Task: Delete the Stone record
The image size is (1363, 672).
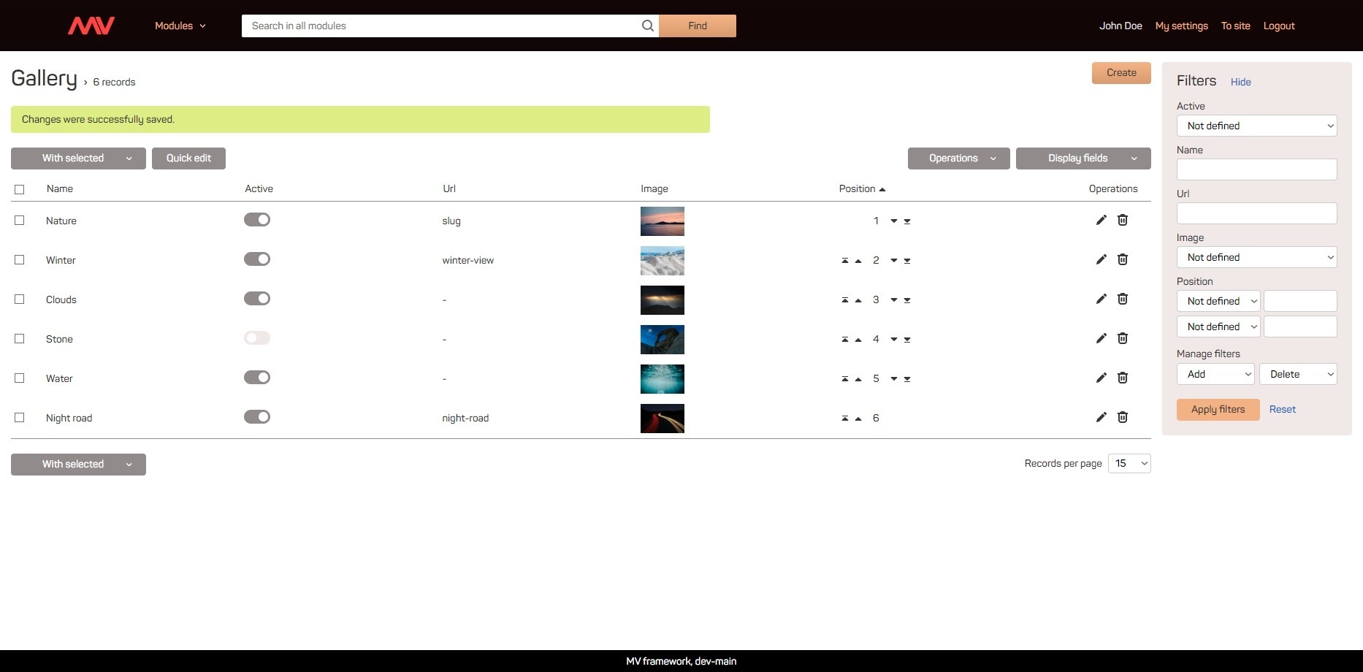Action: point(1123,338)
